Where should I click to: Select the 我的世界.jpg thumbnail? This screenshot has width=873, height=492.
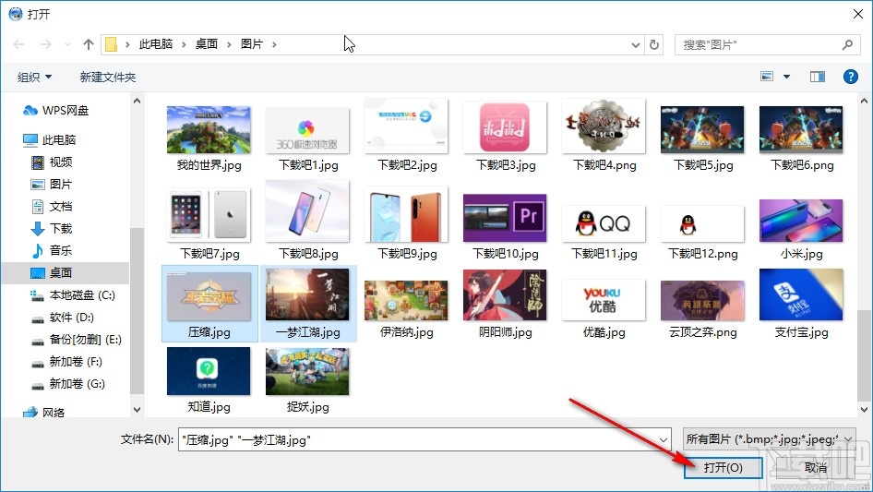click(209, 138)
